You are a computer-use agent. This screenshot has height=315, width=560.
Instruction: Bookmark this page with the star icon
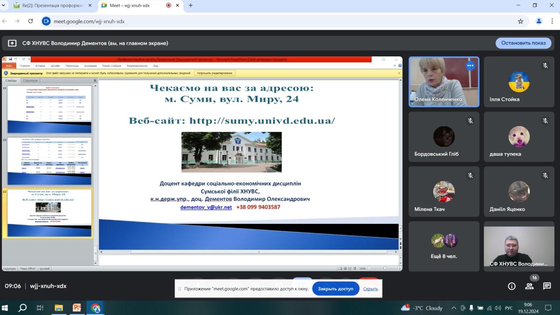pyautogui.click(x=520, y=21)
